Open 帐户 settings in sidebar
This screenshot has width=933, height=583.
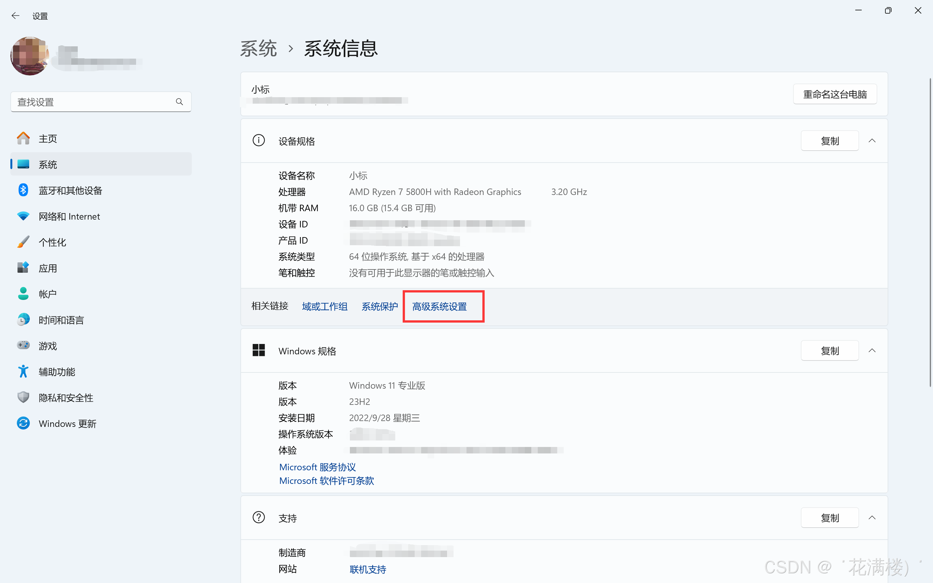coord(48,294)
